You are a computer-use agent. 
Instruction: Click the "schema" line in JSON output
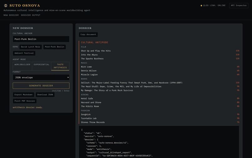[107, 143]
